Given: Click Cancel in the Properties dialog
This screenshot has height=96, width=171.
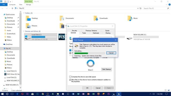Looking at the screenshot, I should click(x=98, y=88).
